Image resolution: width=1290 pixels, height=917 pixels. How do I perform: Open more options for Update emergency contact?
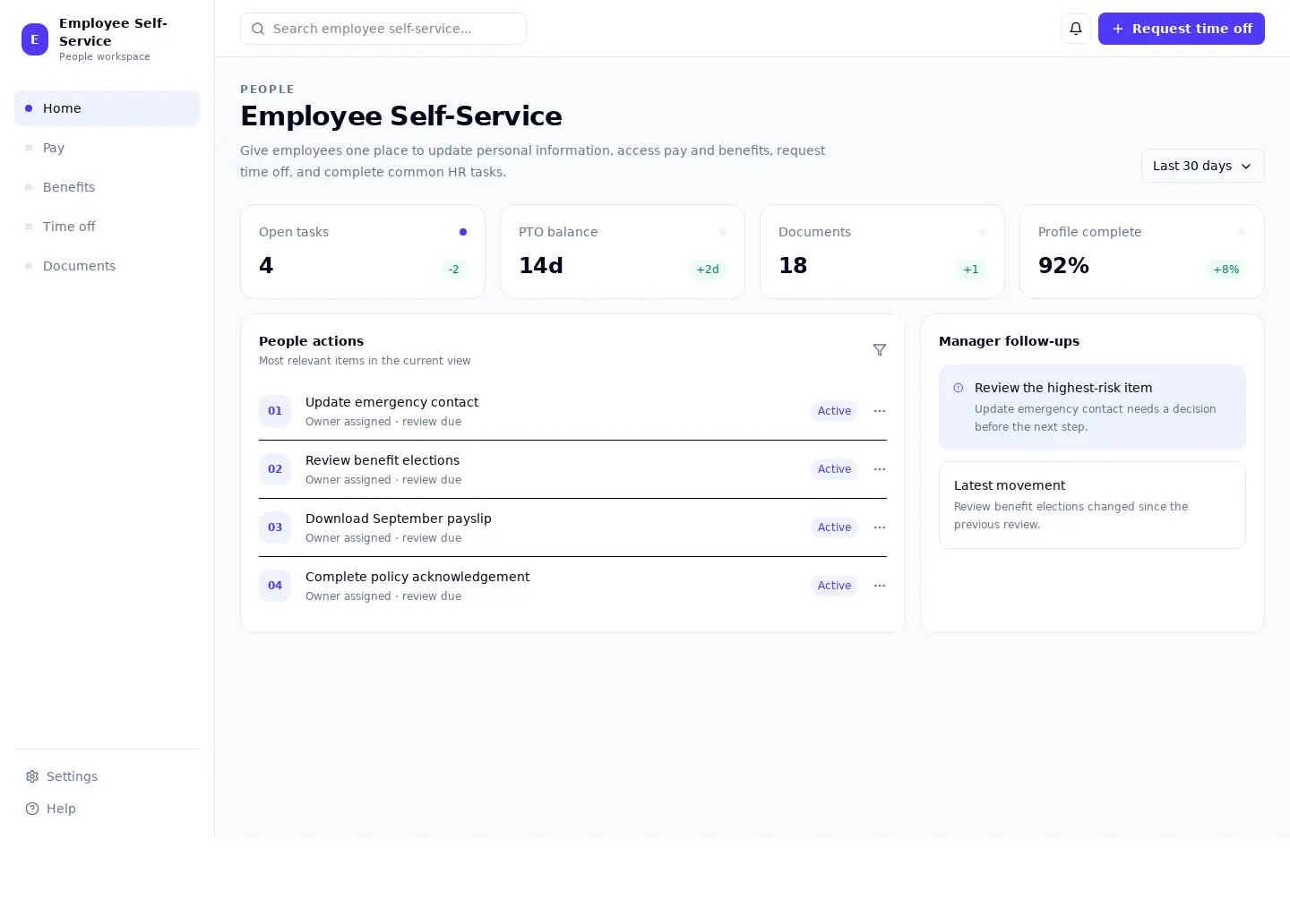coord(880,411)
